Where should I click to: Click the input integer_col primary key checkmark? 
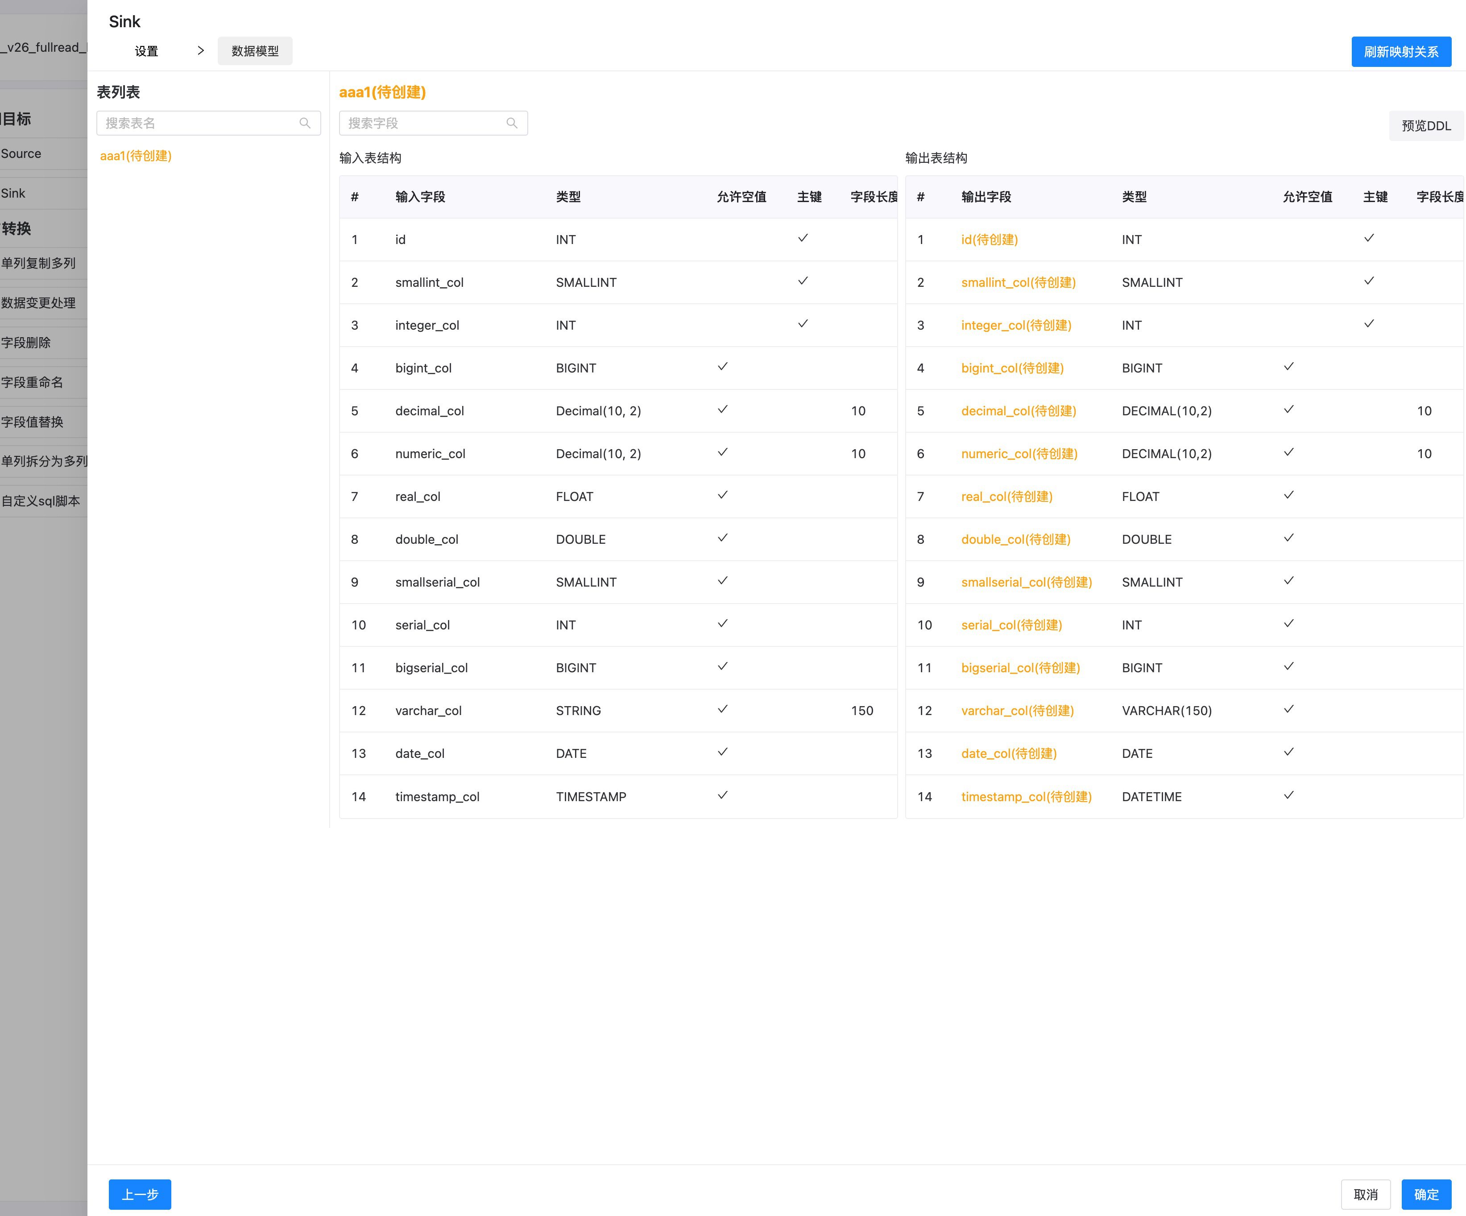[803, 324]
